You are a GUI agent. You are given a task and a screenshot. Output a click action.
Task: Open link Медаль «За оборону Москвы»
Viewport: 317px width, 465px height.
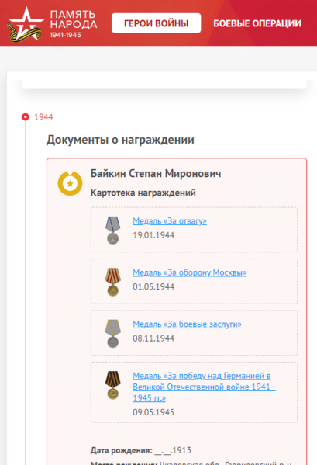pos(189,272)
